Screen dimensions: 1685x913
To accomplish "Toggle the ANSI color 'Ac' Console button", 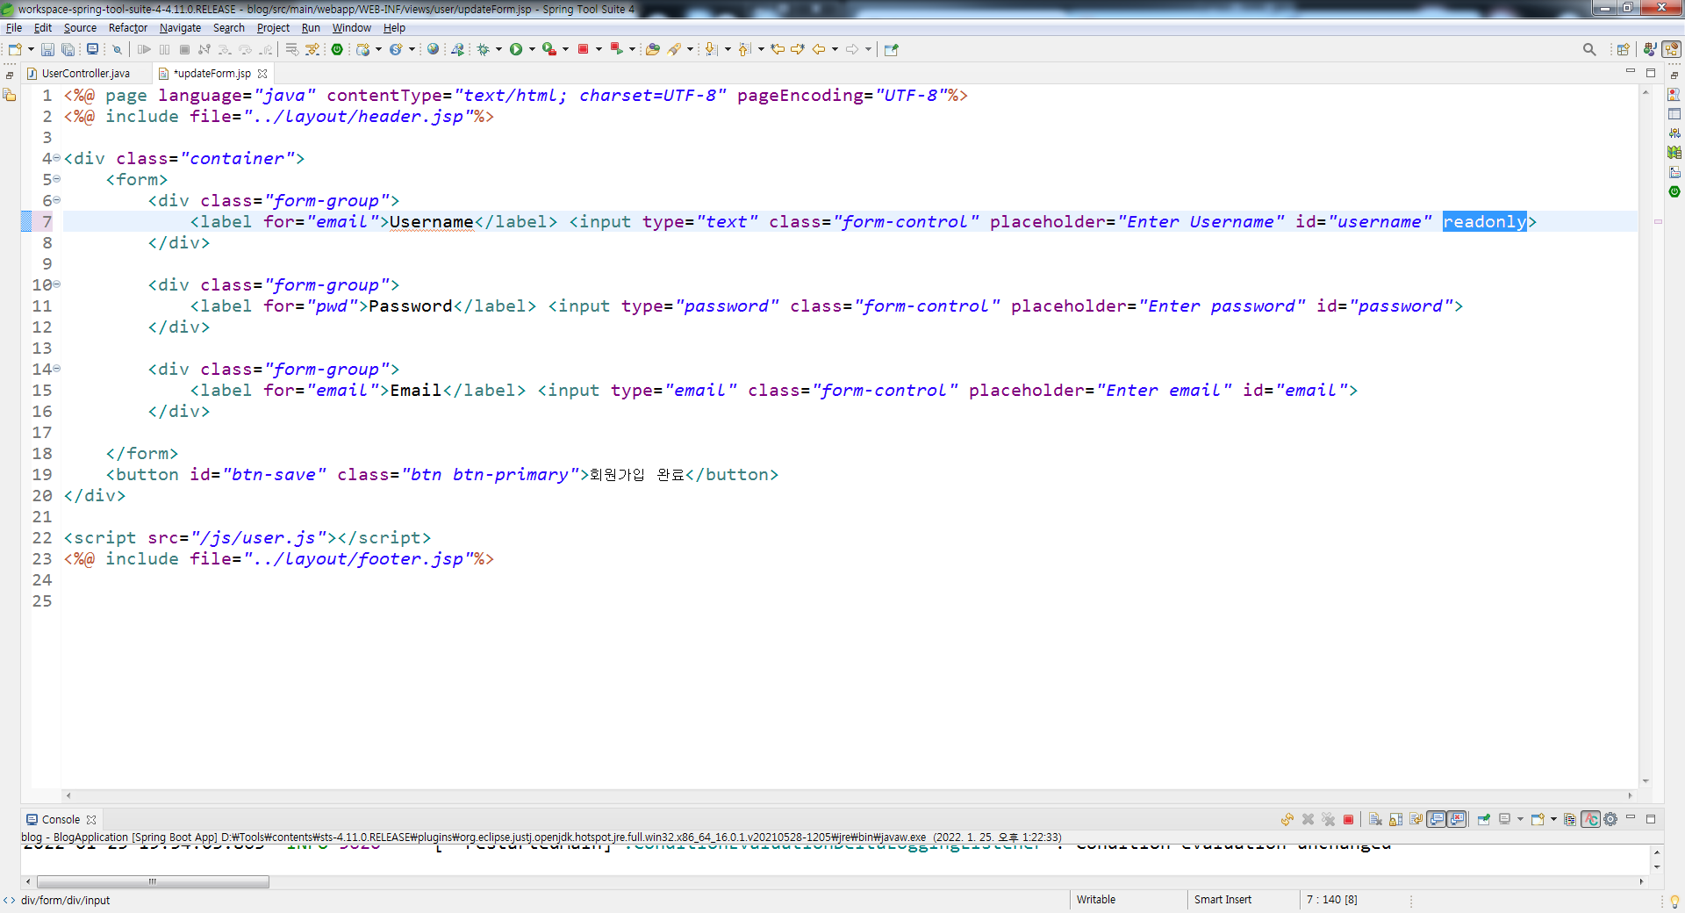I will (1590, 819).
